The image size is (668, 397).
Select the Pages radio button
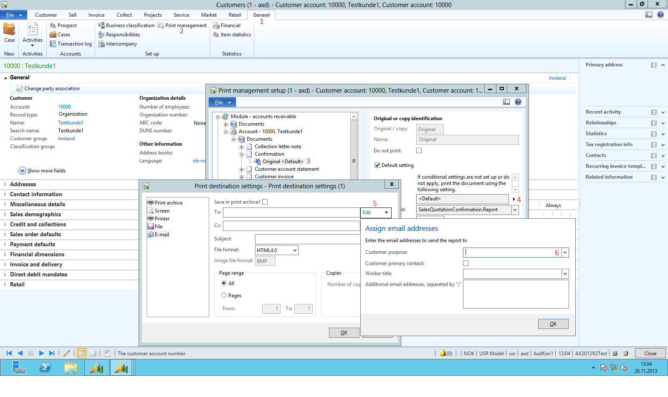[224, 296]
